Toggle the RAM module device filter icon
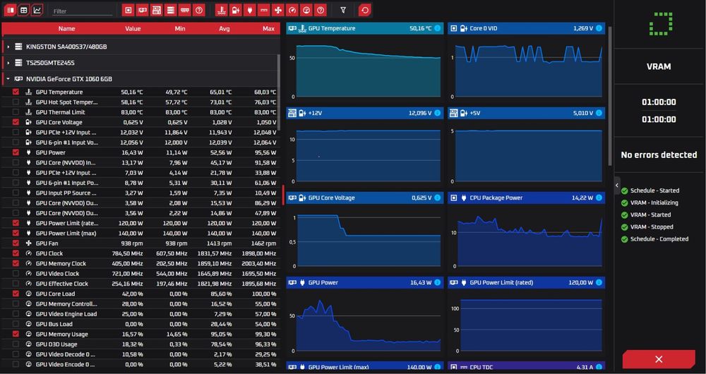Image resolution: width=706 pixels, height=374 pixels. click(x=184, y=10)
